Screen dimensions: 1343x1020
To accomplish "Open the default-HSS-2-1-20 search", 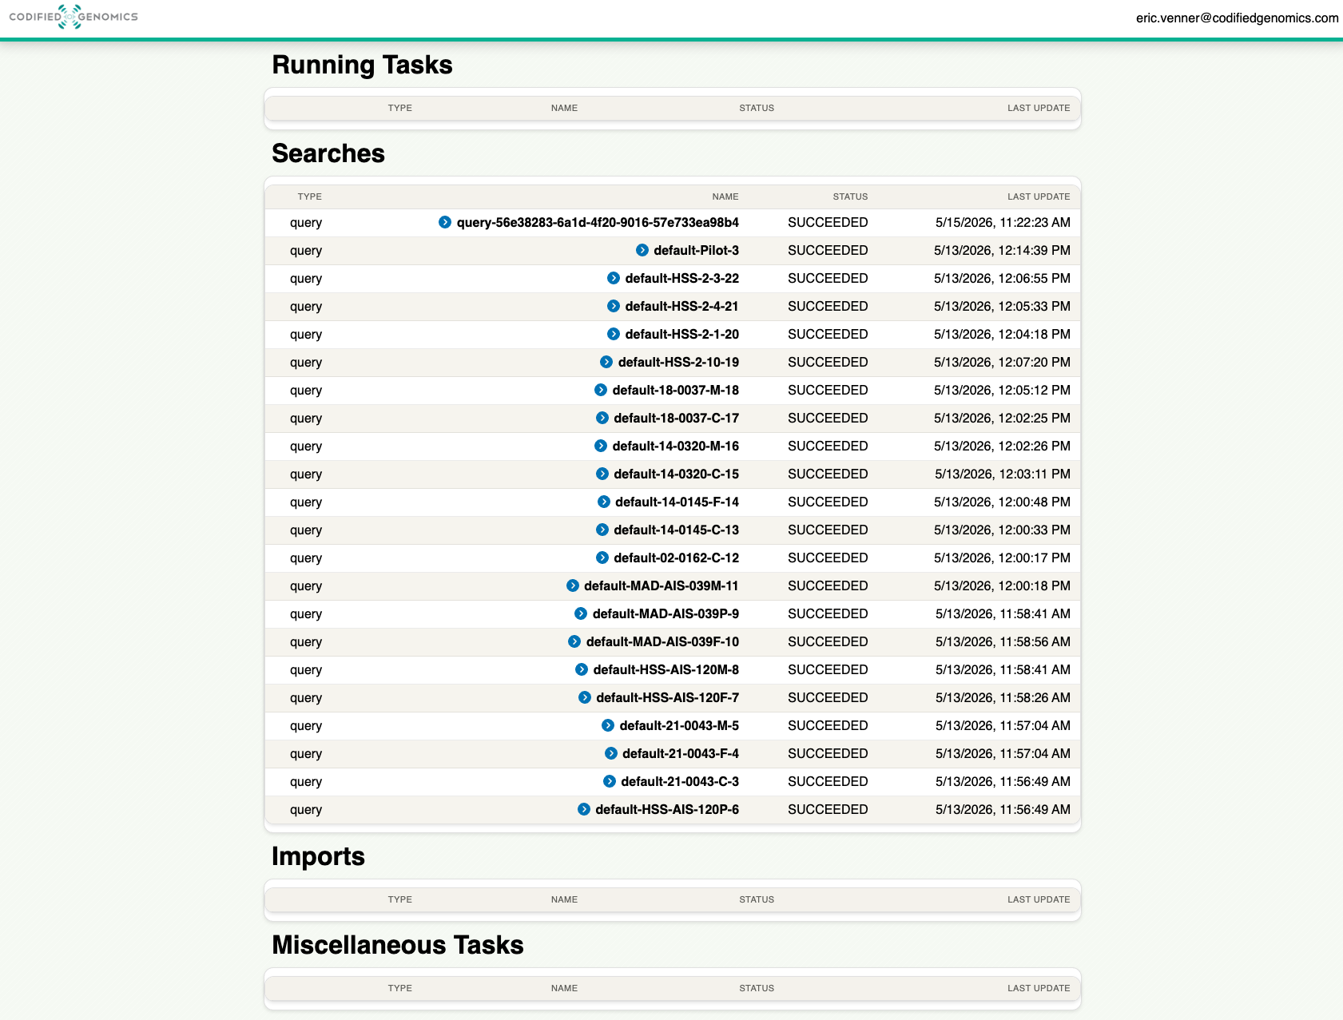I will [681, 334].
